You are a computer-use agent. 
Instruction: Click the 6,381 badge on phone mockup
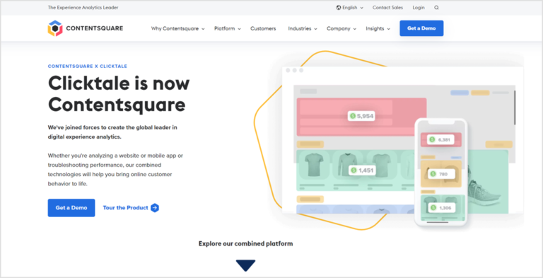click(x=440, y=139)
